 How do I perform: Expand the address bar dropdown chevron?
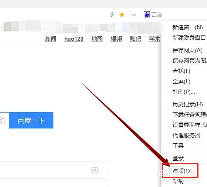point(134,15)
